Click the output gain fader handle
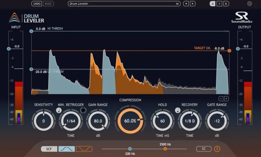Image resolution: width=261 pixels, height=157 pixels. tap(238, 49)
